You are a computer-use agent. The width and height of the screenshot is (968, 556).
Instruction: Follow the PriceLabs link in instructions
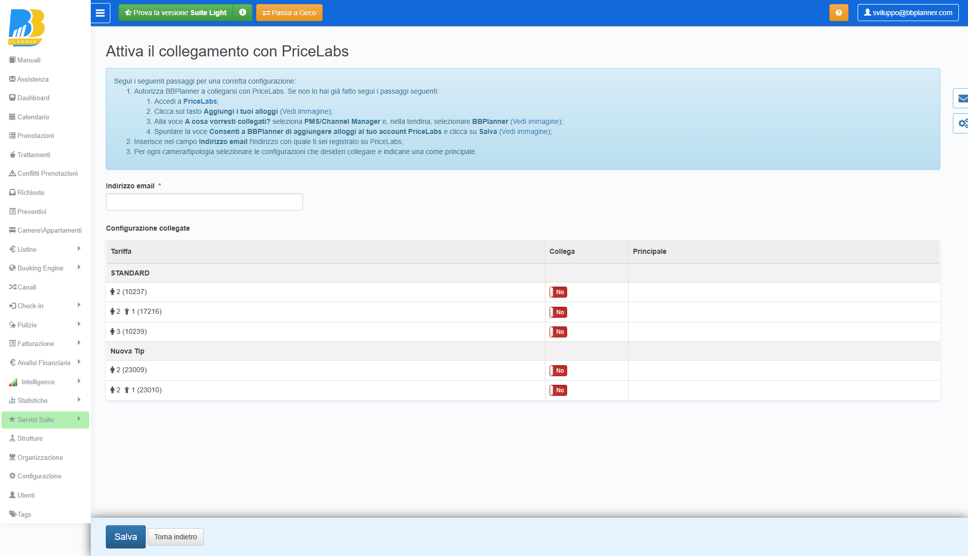[x=200, y=101]
